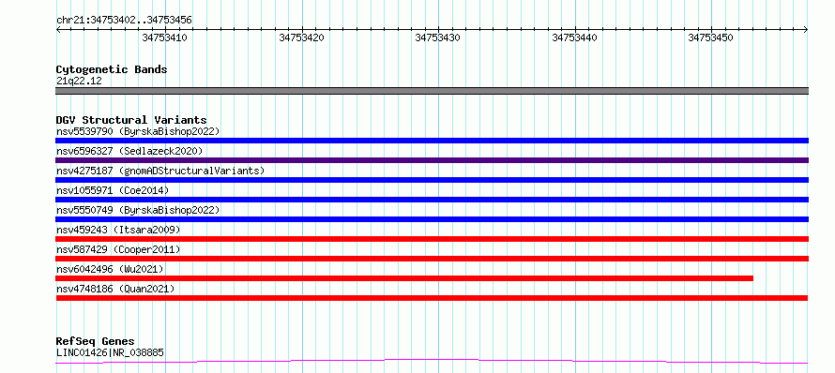
Task: Select the blue bar for nsv4275187
Action: (432, 180)
